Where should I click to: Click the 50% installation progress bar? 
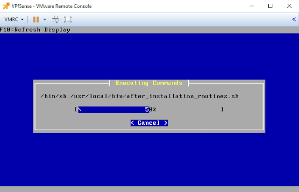[149, 109]
